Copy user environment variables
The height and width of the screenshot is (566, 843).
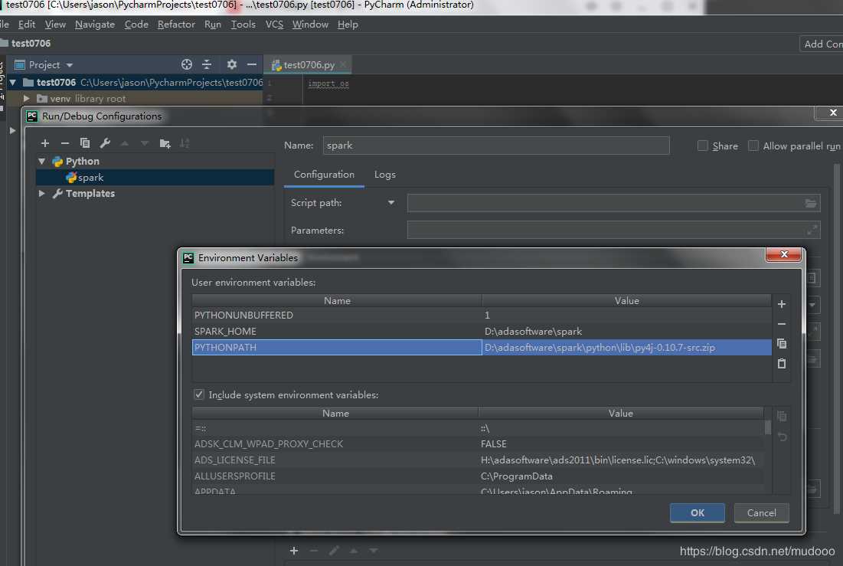tap(782, 343)
